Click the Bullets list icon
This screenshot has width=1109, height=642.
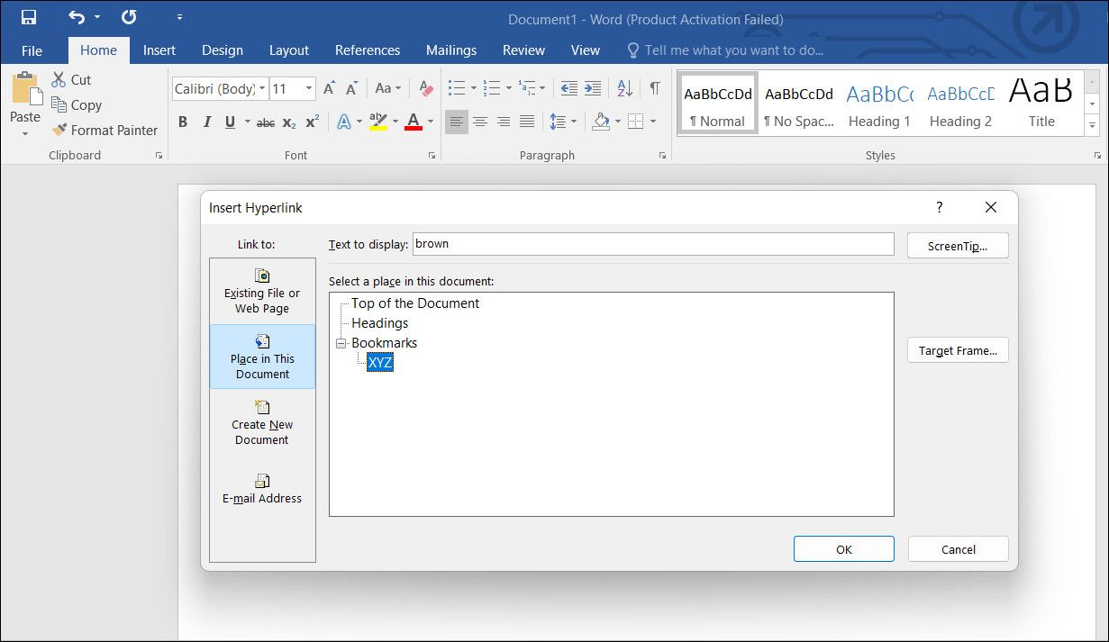tap(457, 88)
